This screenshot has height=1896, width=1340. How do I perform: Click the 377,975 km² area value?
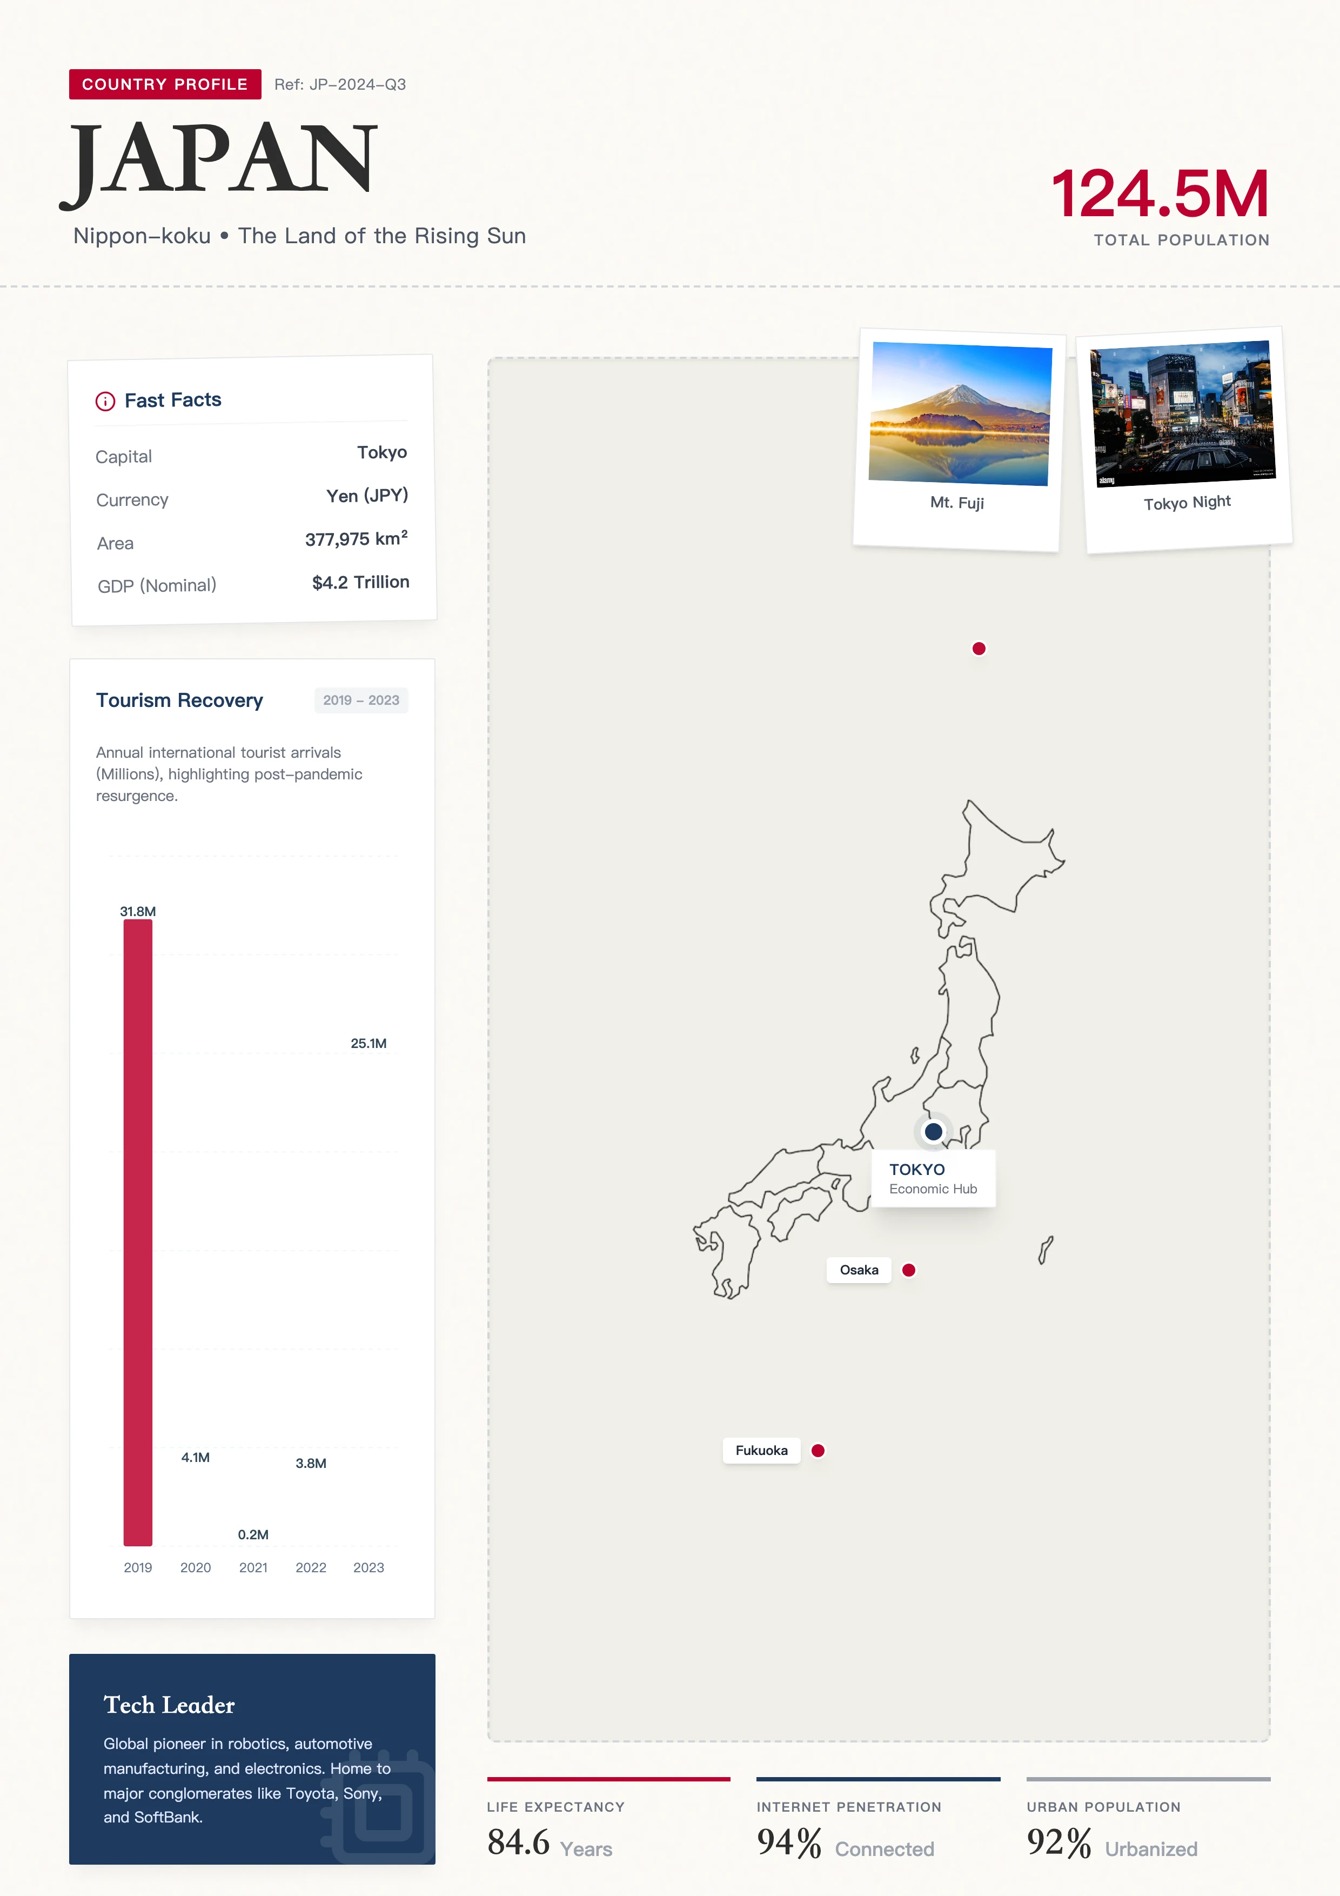[x=357, y=538]
